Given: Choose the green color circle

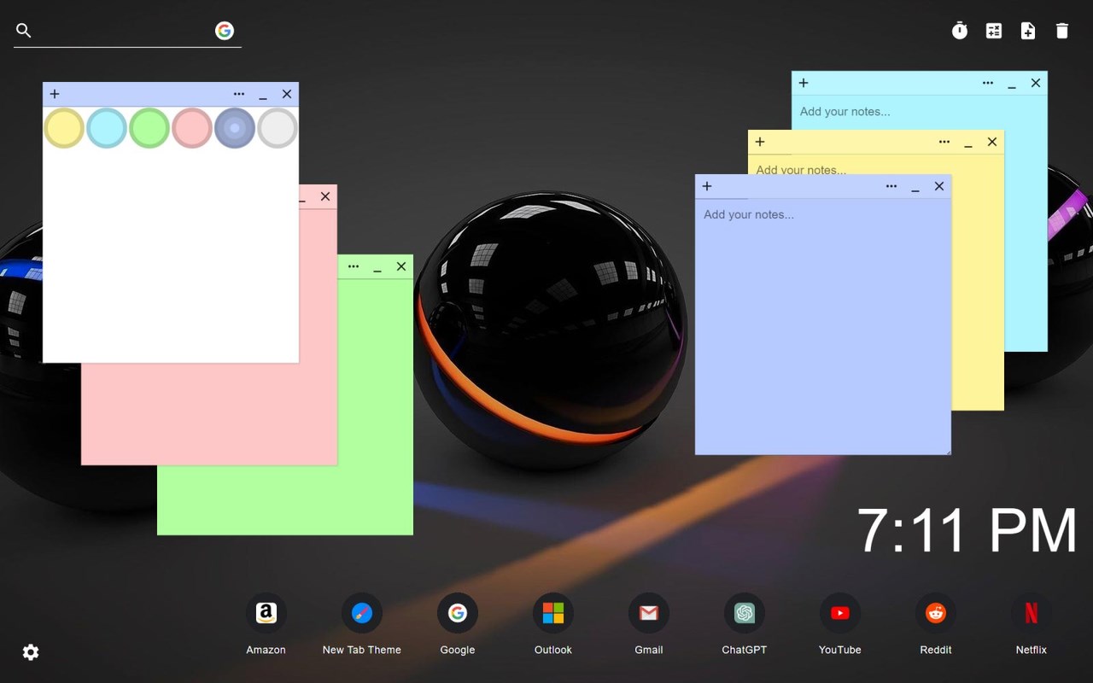Looking at the screenshot, I should 149,128.
